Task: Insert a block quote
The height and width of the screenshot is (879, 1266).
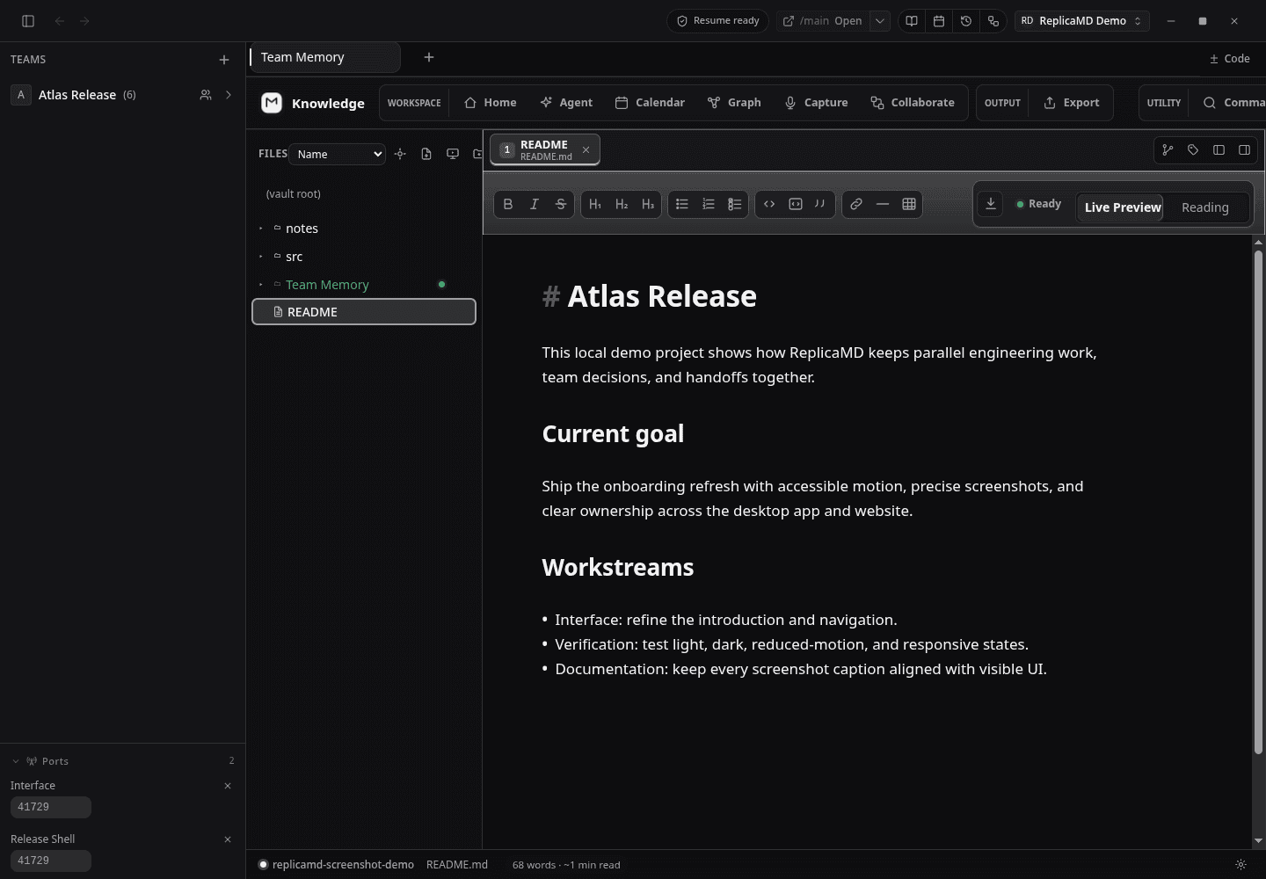Action: [x=820, y=204]
